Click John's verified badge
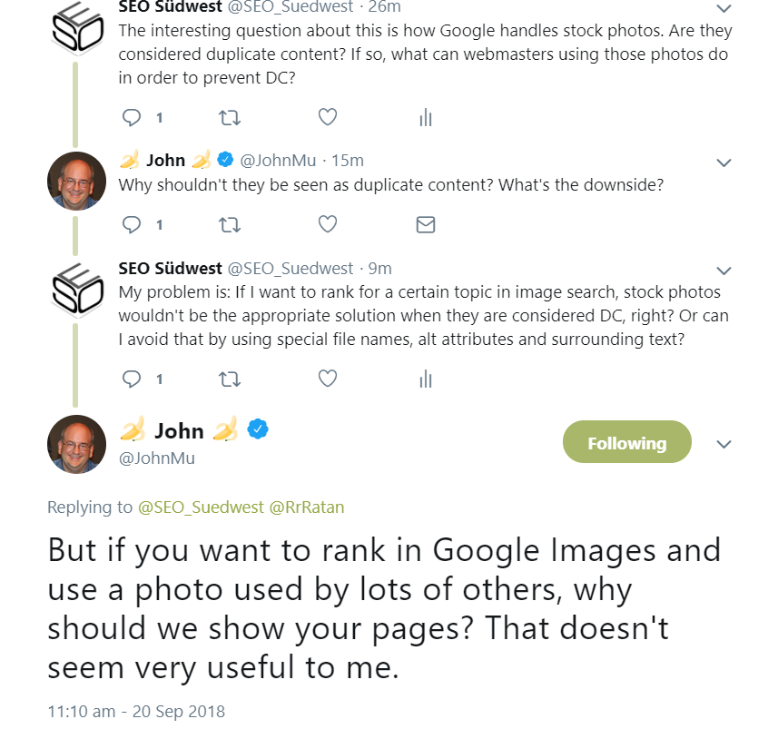Image resolution: width=778 pixels, height=729 pixels. pos(259,430)
